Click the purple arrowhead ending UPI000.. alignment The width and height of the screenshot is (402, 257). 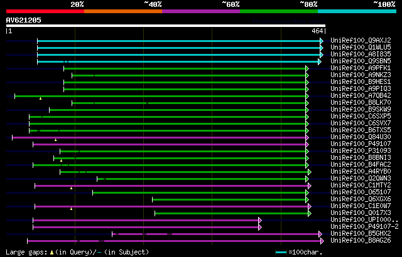pos(260,221)
